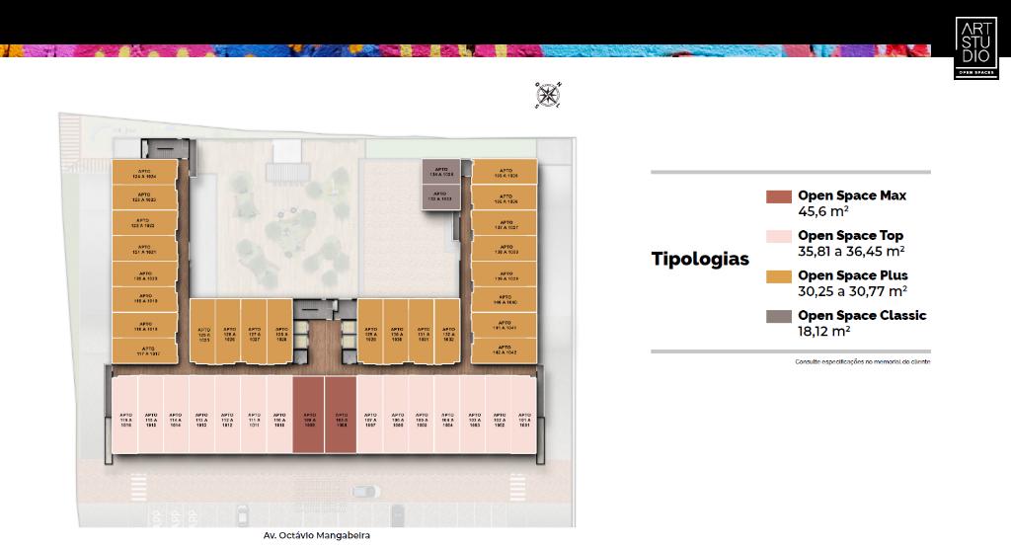Viewport: 1011px width, 545px height.
Task: Click the Open Space Classic legend label
Action: (861, 315)
